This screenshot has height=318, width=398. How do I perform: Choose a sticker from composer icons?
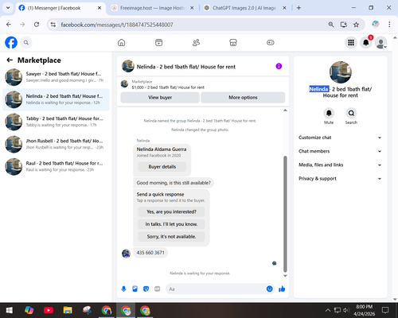(146, 289)
